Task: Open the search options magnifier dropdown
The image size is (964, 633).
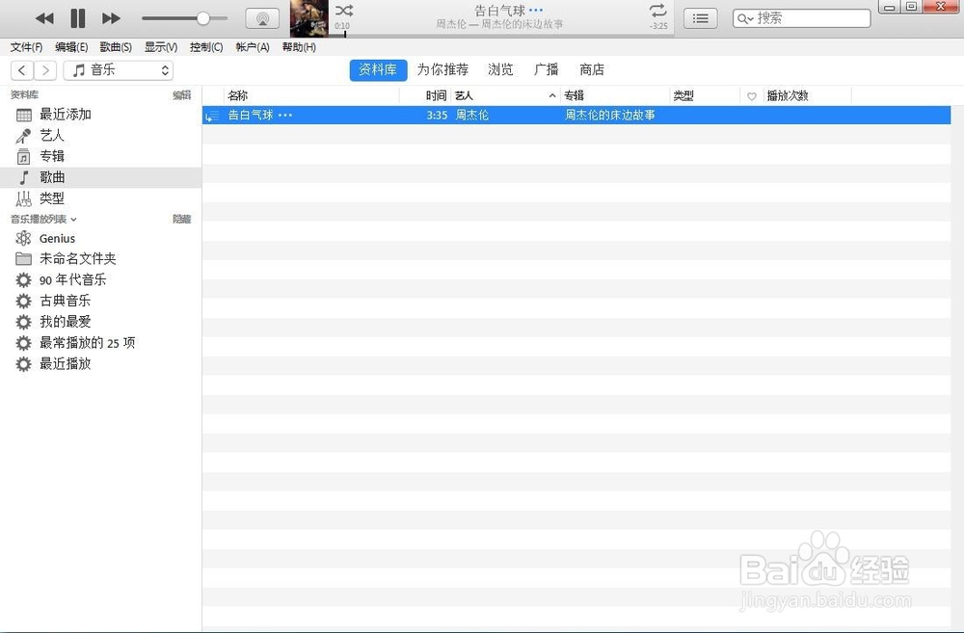Action: click(x=745, y=19)
